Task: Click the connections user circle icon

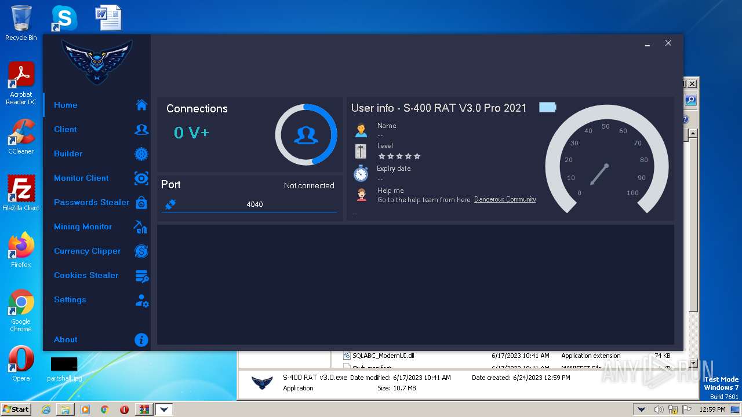Action: tap(306, 135)
